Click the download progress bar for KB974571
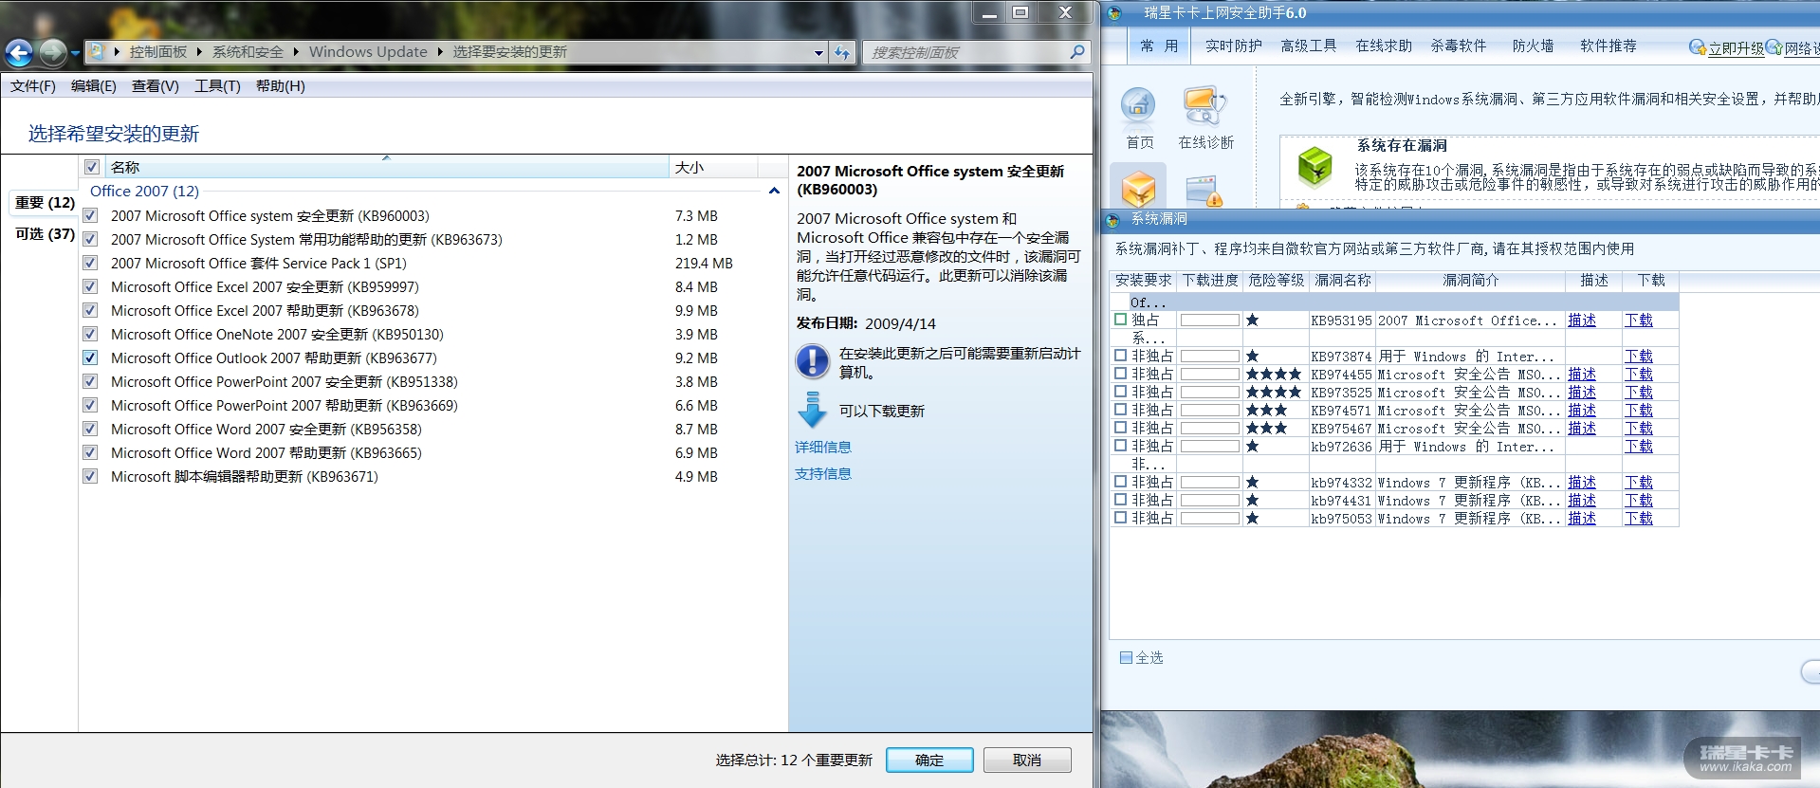 [x=1209, y=411]
